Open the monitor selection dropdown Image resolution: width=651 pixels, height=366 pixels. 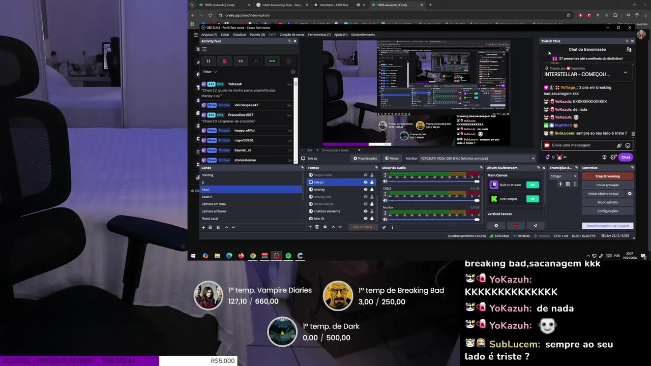point(478,158)
